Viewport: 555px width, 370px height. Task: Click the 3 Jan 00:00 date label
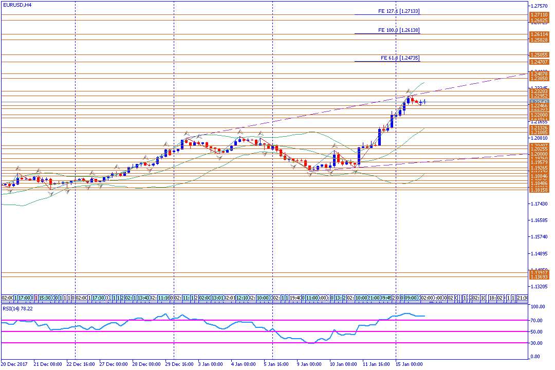[x=210, y=364]
